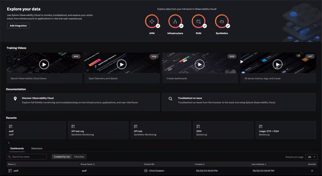Select the Created by me filter
322x176 pixels.
tap(62, 157)
